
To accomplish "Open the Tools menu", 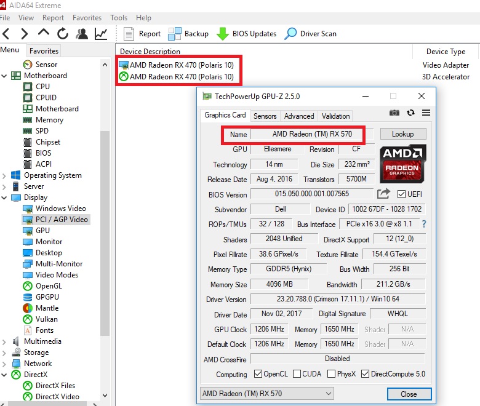I will coord(119,18).
